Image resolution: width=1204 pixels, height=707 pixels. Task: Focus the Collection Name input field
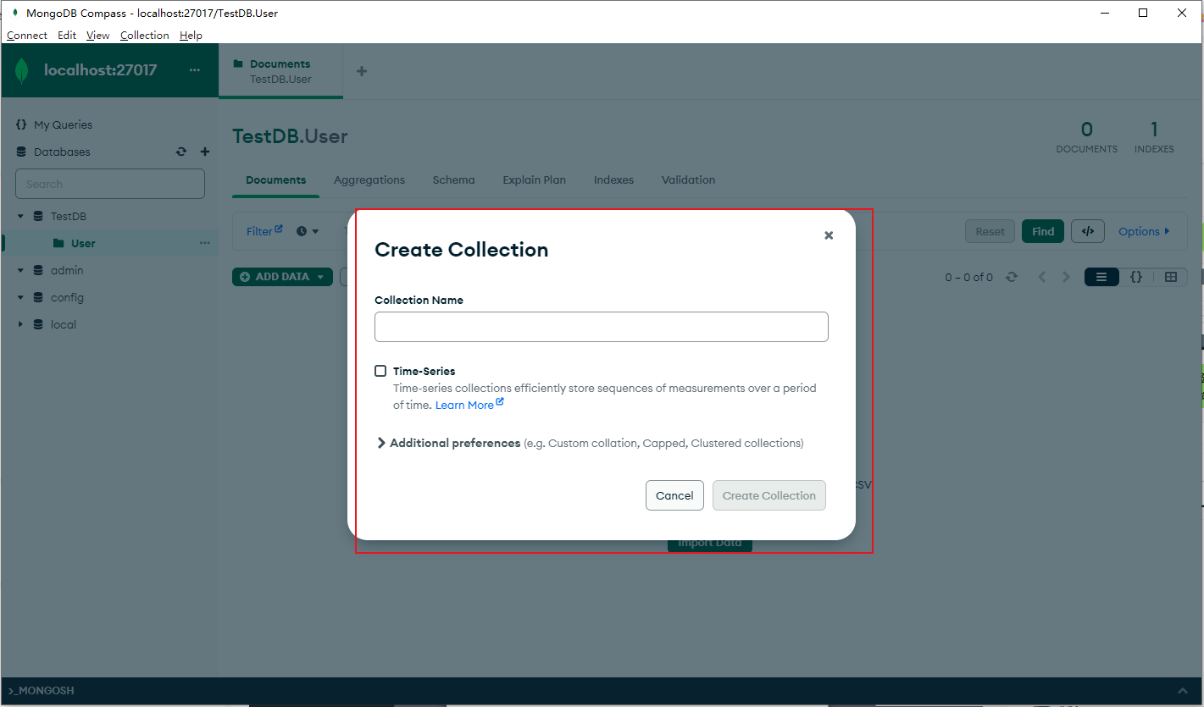coord(602,327)
